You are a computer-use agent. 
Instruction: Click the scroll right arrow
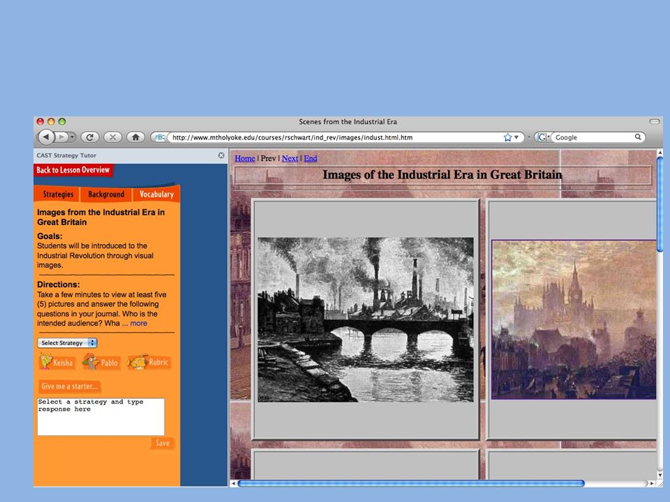pyautogui.click(x=652, y=483)
